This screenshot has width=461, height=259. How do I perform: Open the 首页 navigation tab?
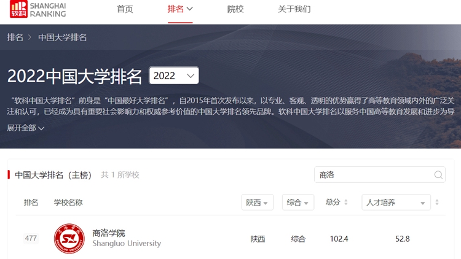point(125,9)
